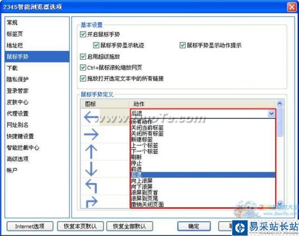Open the 皮肤中心 settings section

tap(37, 102)
